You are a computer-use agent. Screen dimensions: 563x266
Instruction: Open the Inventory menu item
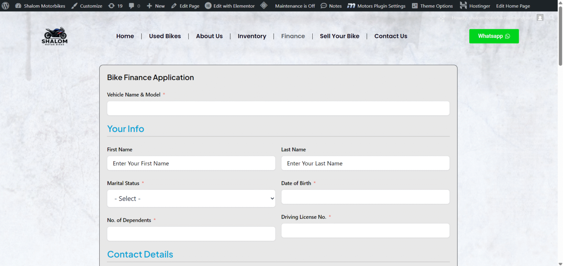[252, 36]
